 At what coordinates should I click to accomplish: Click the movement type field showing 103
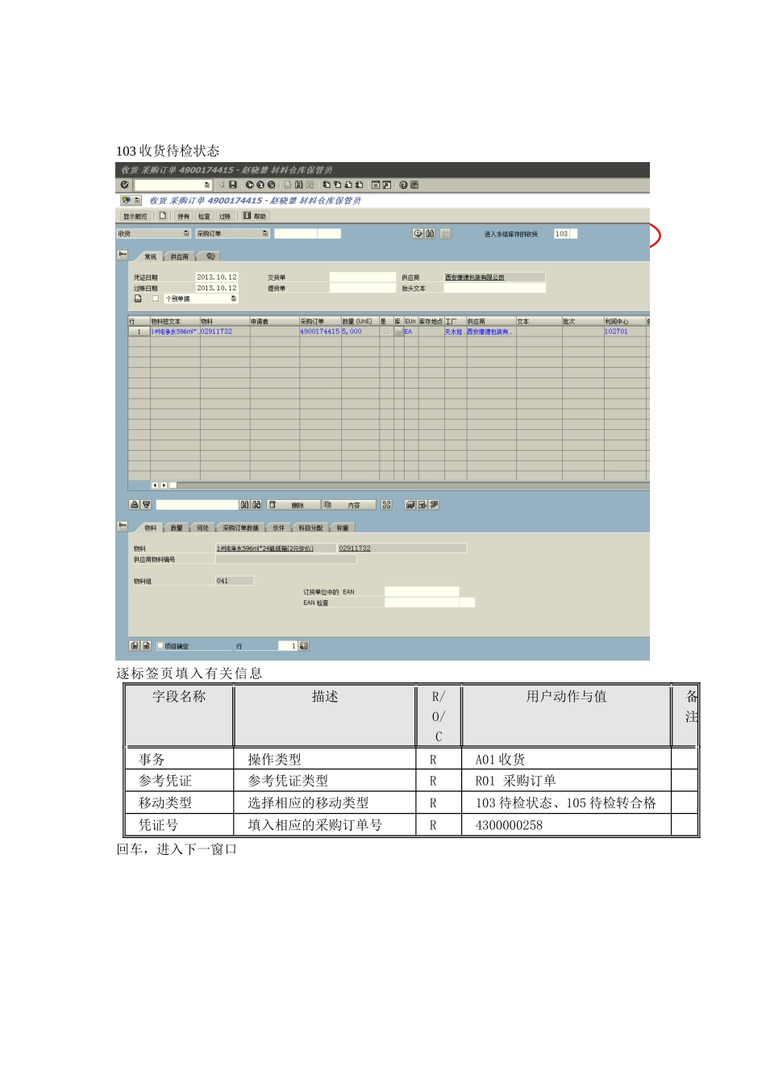[561, 234]
